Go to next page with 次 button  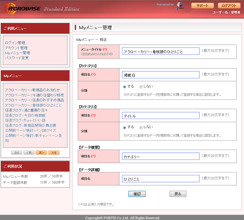pos(41,152)
